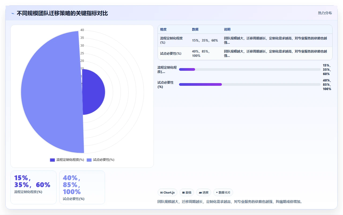Screen dimensions: 343x215
Task: Open the 40%, 85%, 100% data card
Action: pyautogui.click(x=82, y=187)
